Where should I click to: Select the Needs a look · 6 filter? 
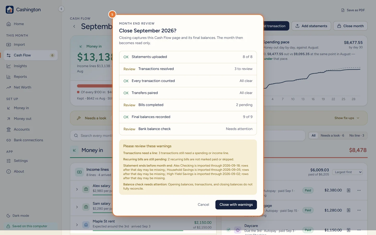coord(332,136)
